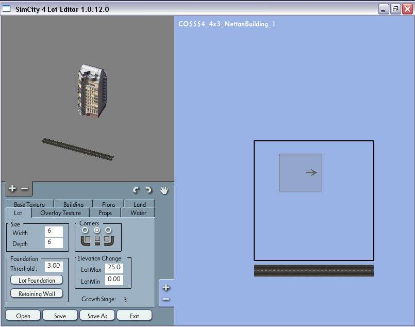Viewport: 415px width, 327px height.
Task: Click the window system menu icon in title bar
Action: 6,9
